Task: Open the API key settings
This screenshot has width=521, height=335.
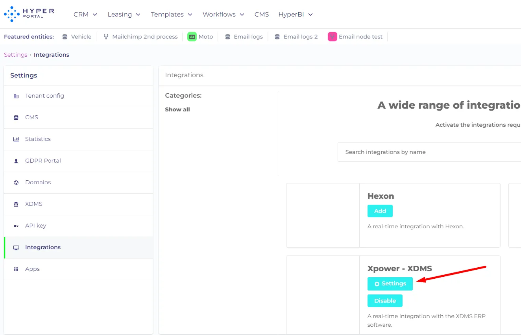Action: (78, 226)
